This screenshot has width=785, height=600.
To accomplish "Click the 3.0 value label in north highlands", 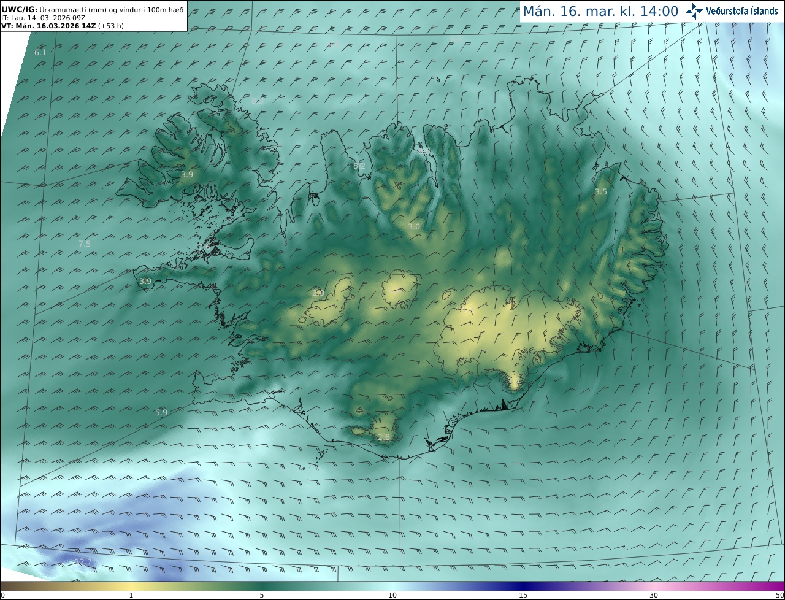I will tap(414, 227).
